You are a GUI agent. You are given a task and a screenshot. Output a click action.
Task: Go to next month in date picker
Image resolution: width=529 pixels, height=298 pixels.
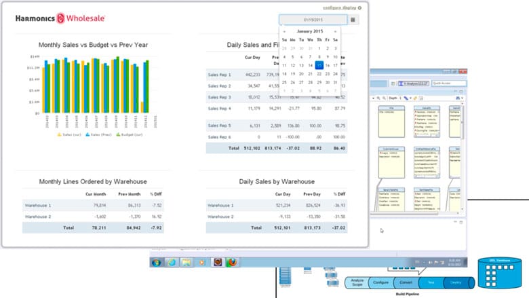(x=336, y=31)
